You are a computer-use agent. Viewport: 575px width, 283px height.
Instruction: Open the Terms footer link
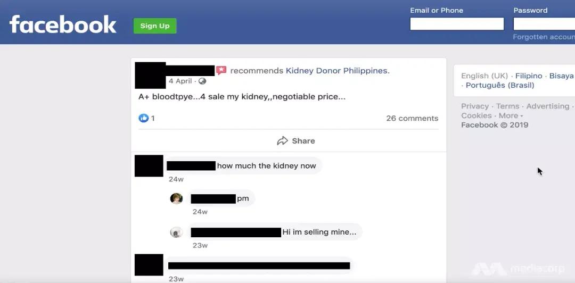[507, 106]
